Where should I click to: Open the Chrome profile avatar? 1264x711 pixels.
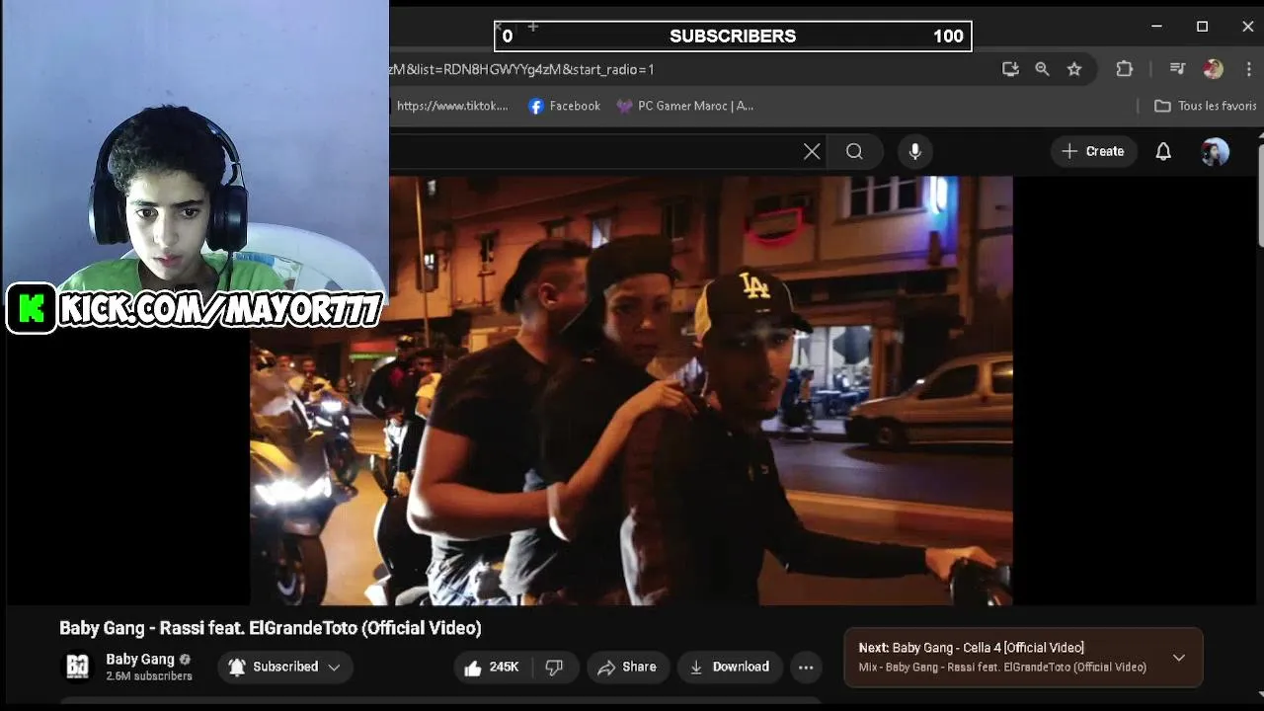click(1213, 69)
